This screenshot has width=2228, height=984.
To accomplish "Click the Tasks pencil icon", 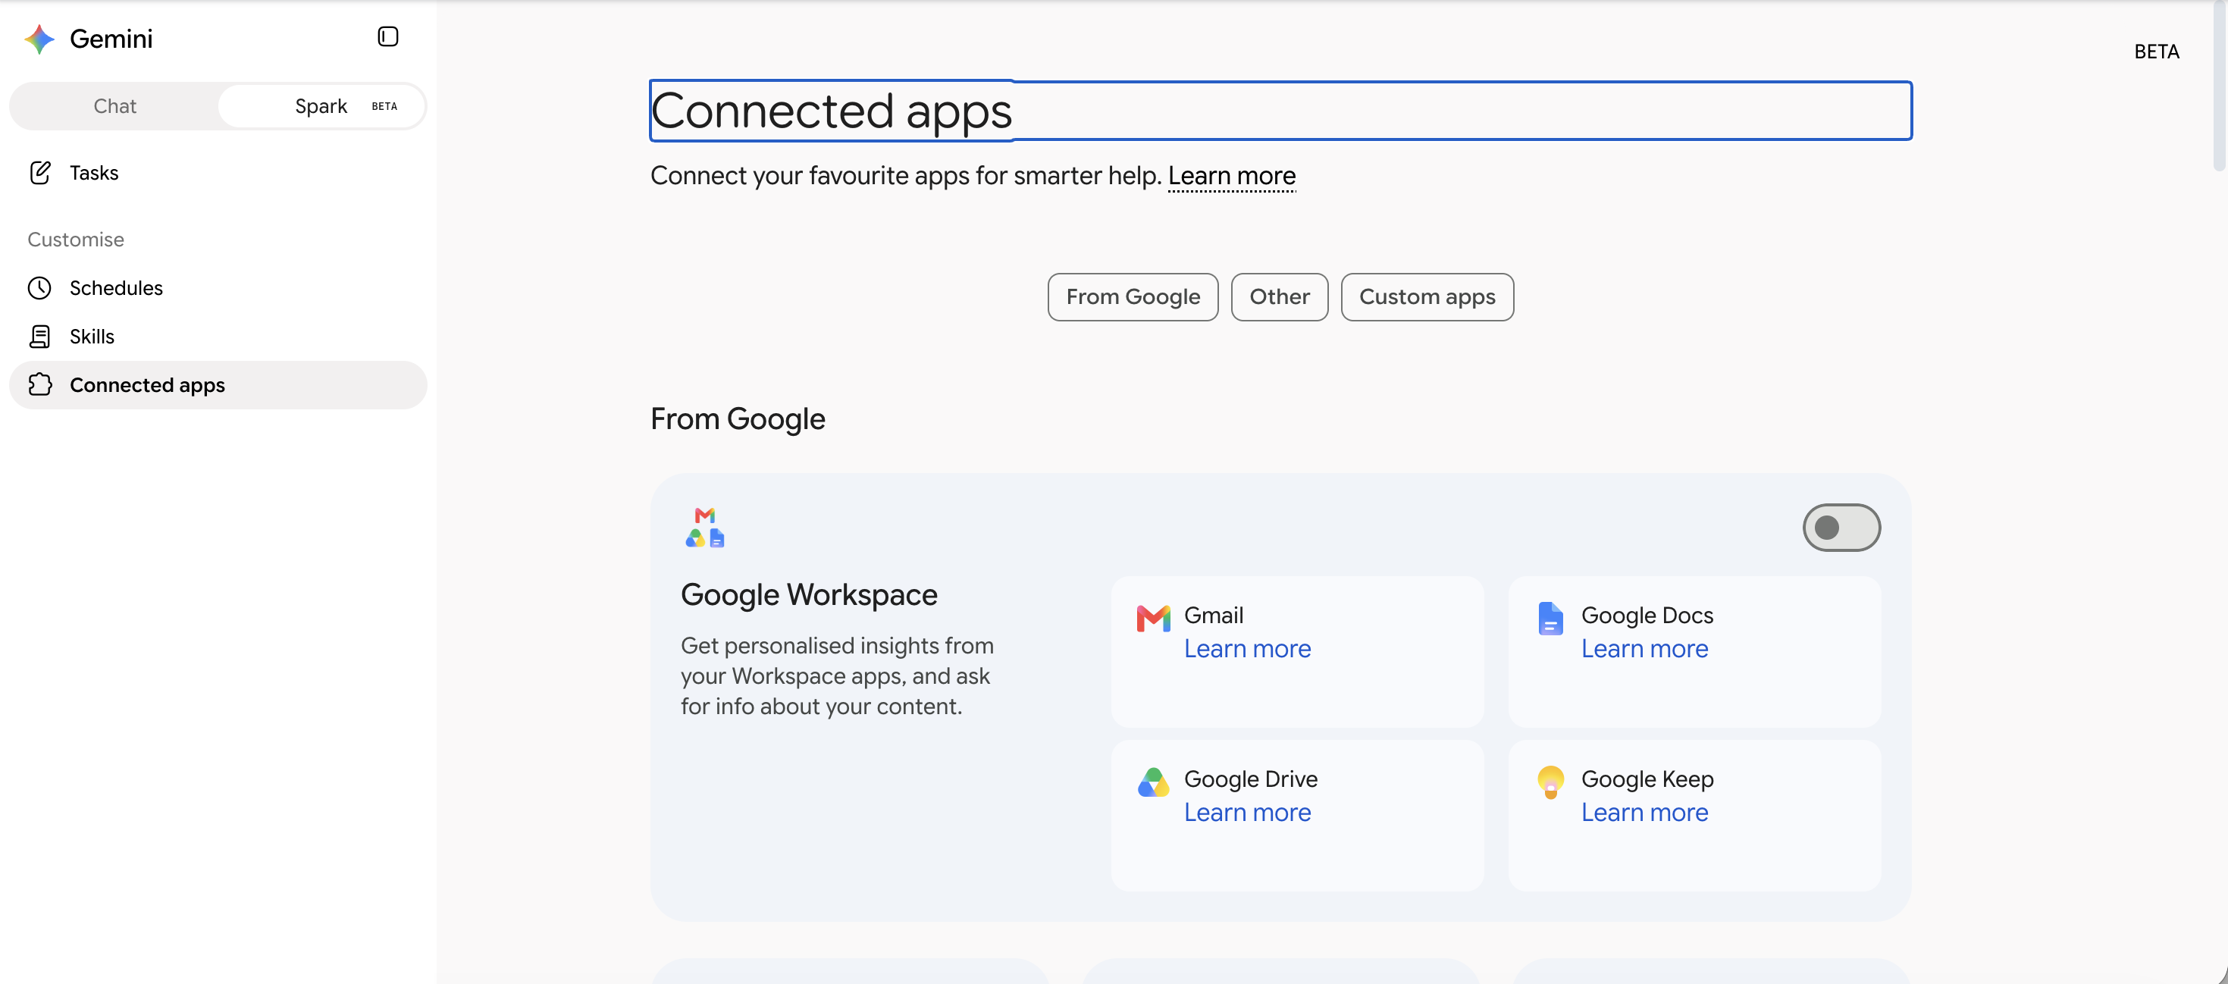I will [39, 172].
